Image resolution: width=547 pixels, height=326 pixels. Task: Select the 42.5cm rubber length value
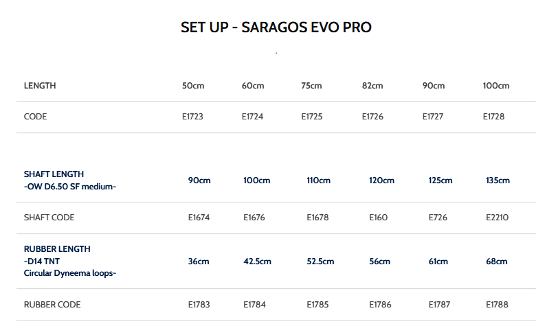[x=258, y=261]
